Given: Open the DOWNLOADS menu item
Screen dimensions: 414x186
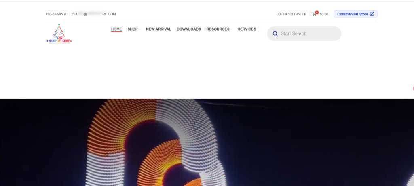Looking at the screenshot, I should tap(189, 29).
